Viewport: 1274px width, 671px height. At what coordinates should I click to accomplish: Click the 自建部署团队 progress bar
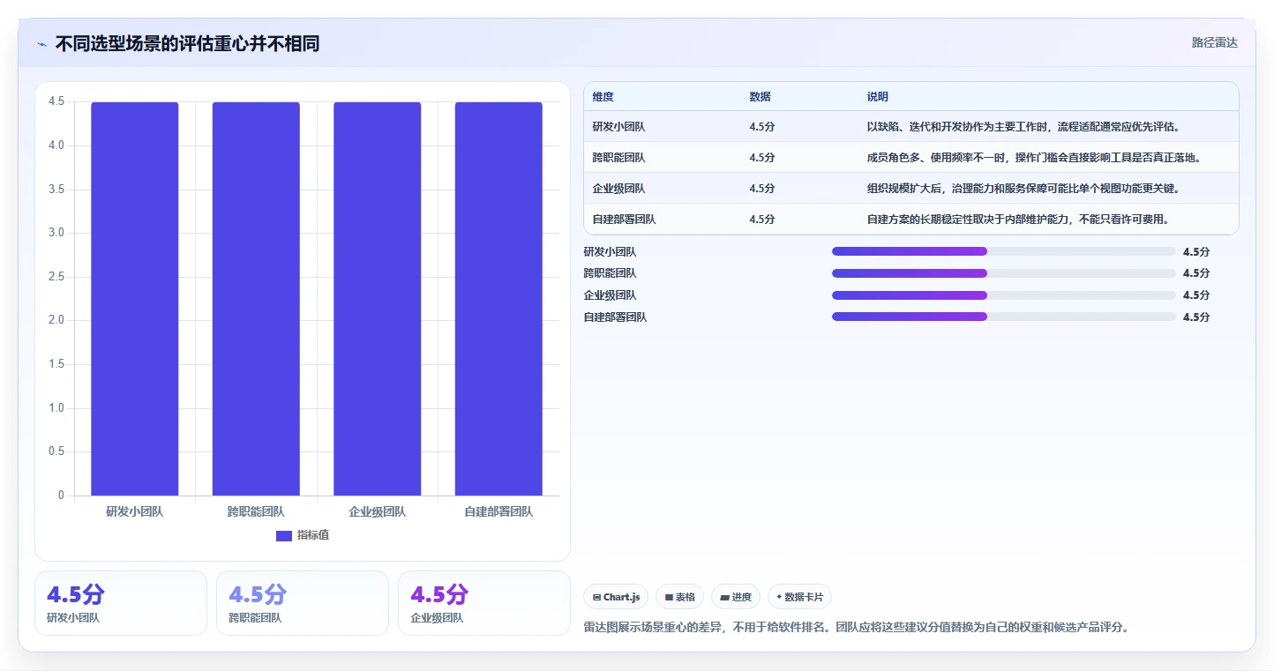click(1004, 317)
